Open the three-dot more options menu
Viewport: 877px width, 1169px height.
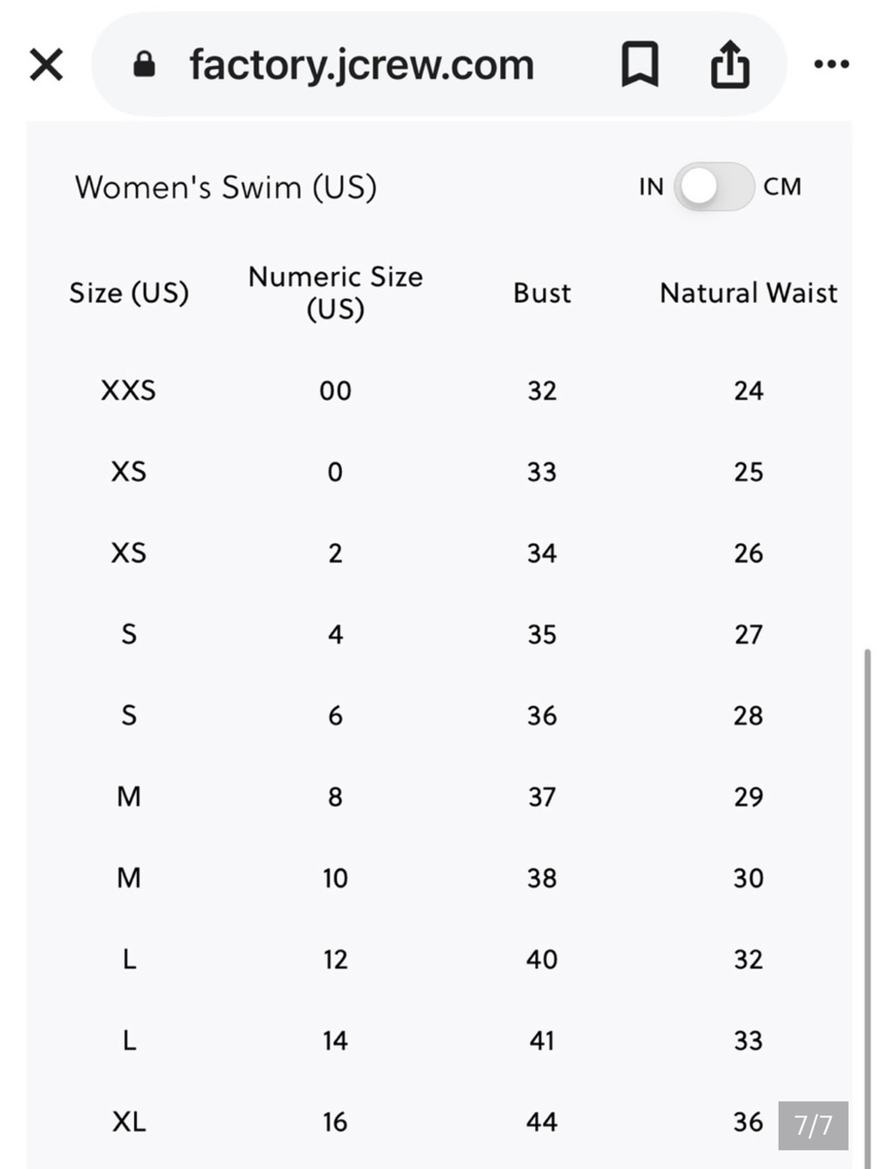(831, 64)
